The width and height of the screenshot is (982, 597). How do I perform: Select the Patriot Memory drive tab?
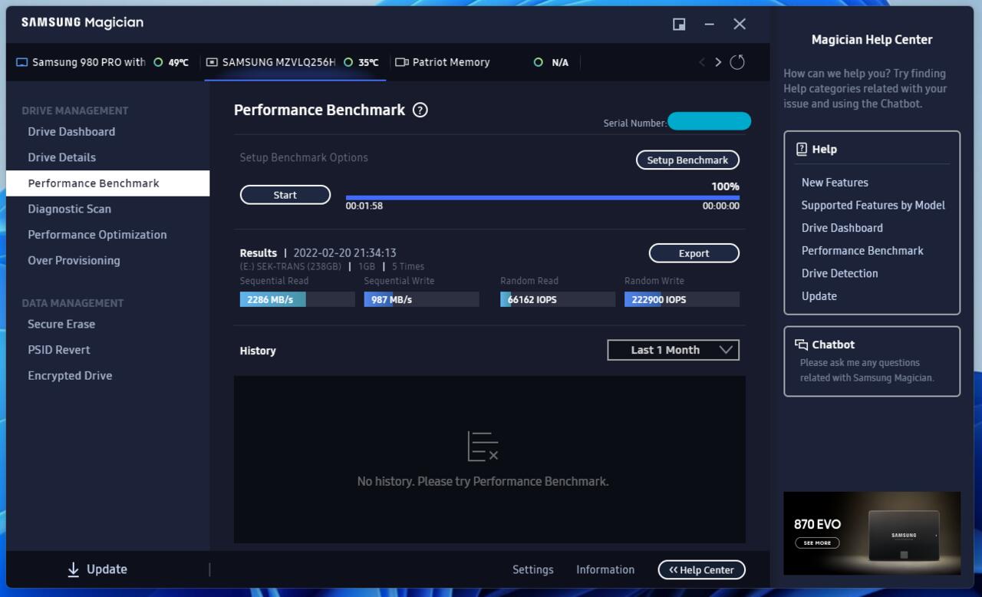484,62
